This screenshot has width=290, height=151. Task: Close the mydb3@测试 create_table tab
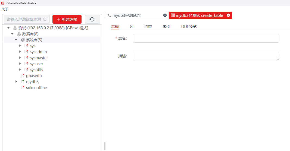point(228,15)
